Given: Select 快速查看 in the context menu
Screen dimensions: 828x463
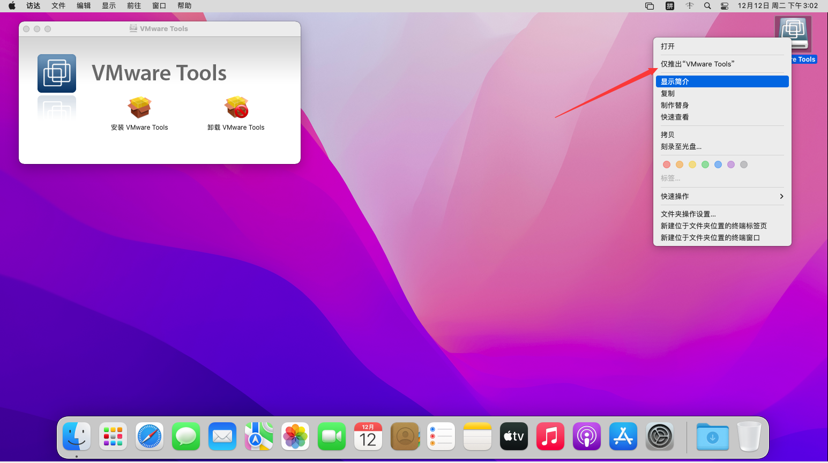Looking at the screenshot, I should tap(722, 117).
